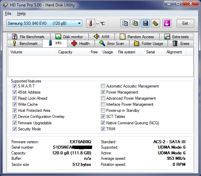This screenshot has width=201, height=176.
Task: Switch to Health tab
Action: (x=81, y=44)
